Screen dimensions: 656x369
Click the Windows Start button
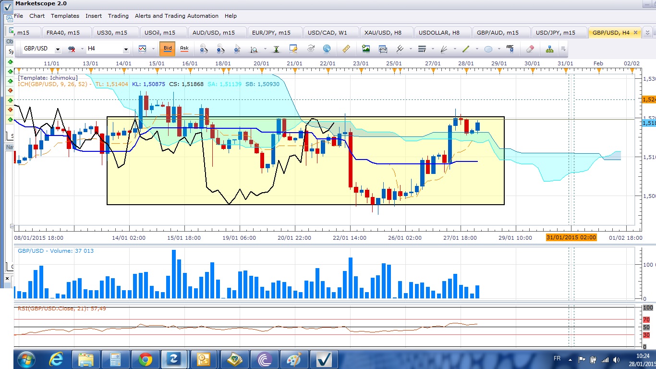(25, 359)
